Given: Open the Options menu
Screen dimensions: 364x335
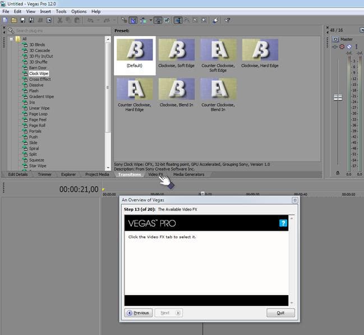Looking at the screenshot, I should point(79,11).
